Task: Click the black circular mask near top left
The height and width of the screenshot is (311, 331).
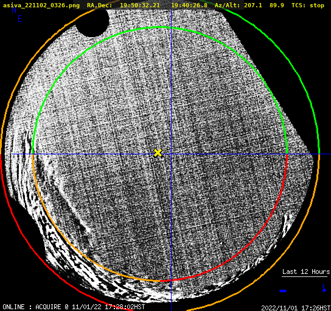Action: (x=92, y=22)
